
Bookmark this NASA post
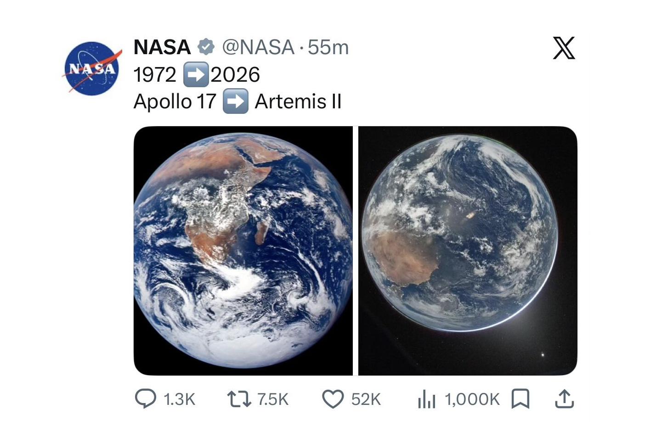520,399
